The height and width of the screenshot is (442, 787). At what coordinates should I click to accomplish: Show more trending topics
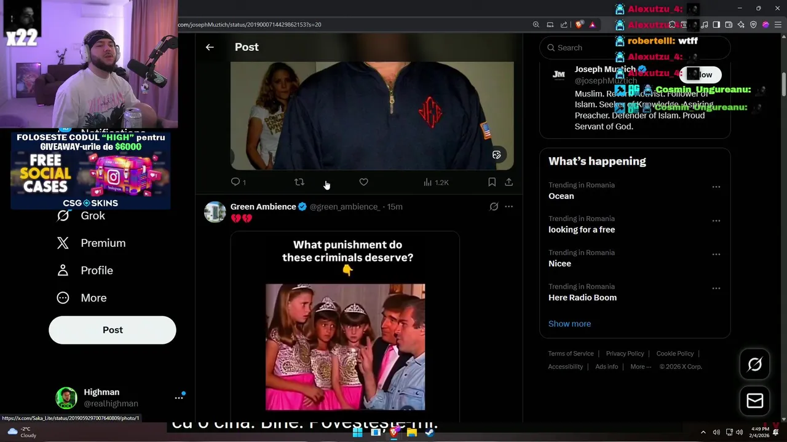[x=569, y=324]
